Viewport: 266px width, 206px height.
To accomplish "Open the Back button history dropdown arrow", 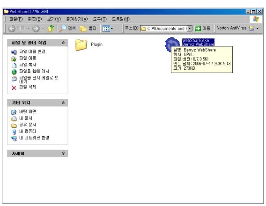I will click(29, 29).
